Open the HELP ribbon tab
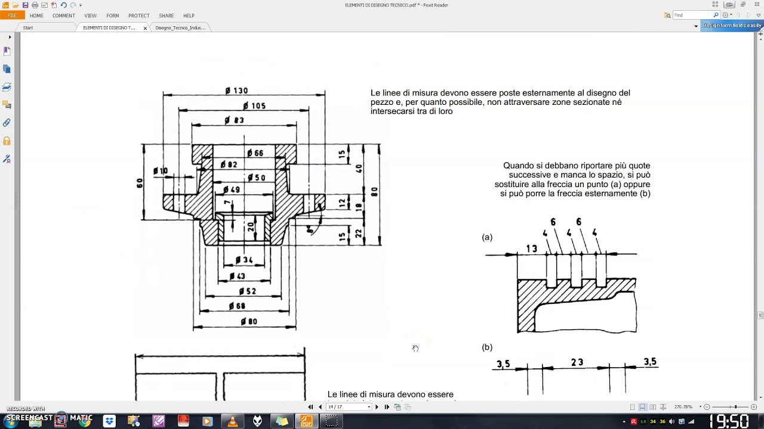Screen dimensions: 764x429 pyautogui.click(x=189, y=15)
